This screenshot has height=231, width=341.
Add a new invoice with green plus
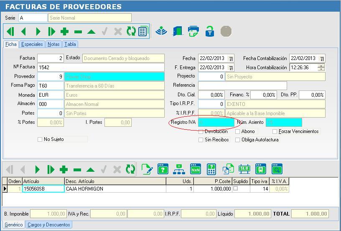coord(65,32)
